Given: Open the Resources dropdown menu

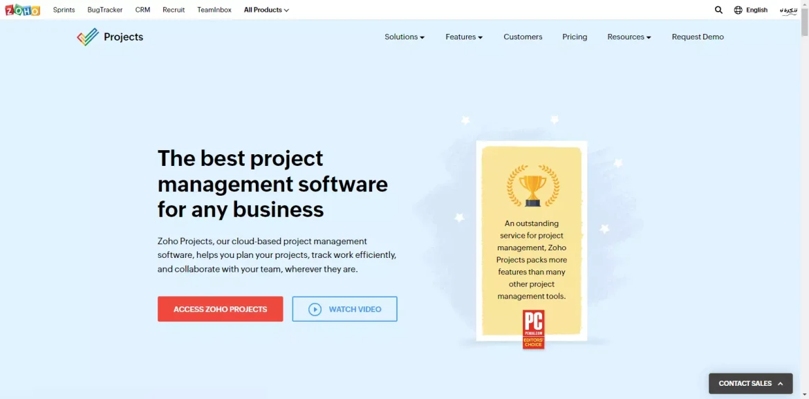Looking at the screenshot, I should (629, 37).
